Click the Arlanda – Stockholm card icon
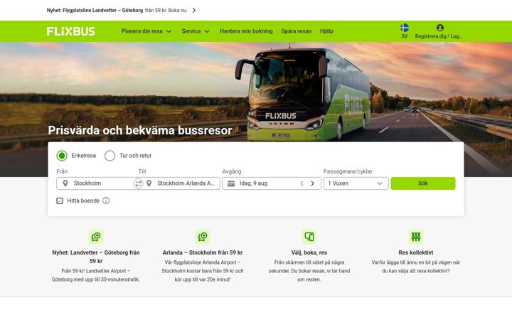Viewport: 512px width, 320px height. 203,237
